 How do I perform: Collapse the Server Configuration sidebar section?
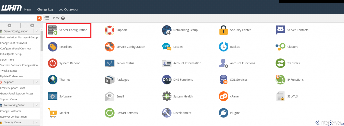(x=37, y=31)
